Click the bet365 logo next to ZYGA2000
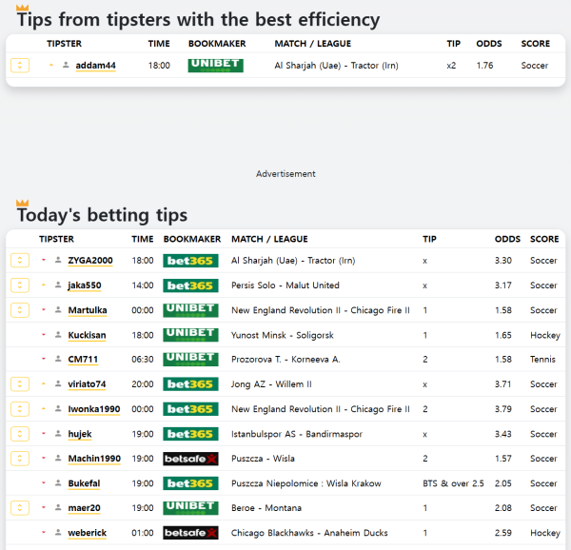Image resolution: width=571 pixels, height=550 pixels. coord(190,261)
